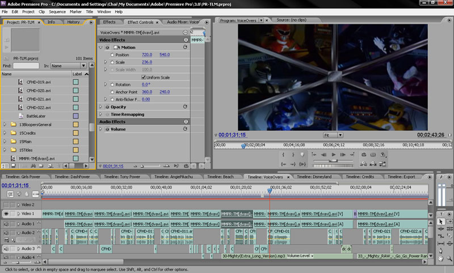Toggle Position keyframe animation stopwatch
Screen dimensions: 454x273
[112, 55]
